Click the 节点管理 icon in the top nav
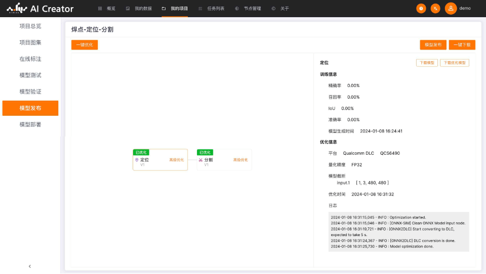486x274 pixels. (x=237, y=9)
